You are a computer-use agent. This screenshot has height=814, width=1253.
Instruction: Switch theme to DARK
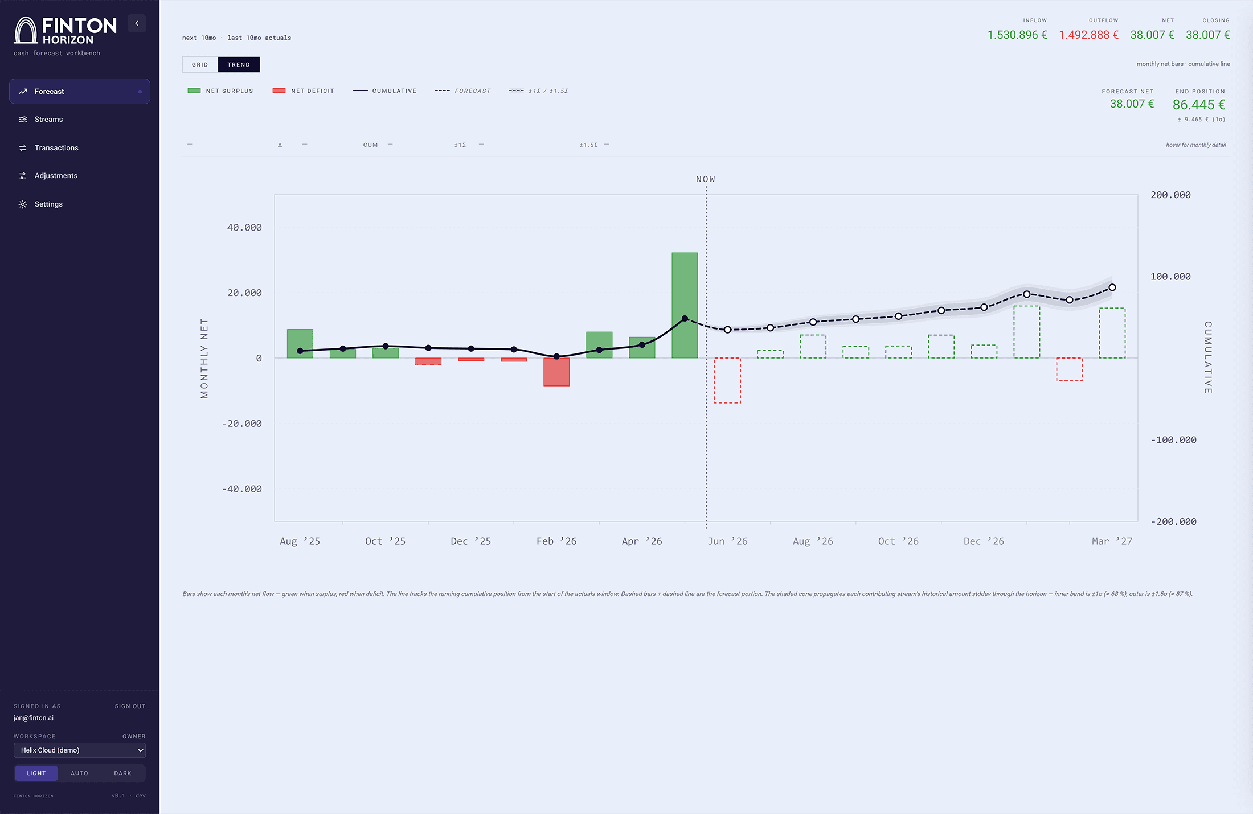(122, 774)
